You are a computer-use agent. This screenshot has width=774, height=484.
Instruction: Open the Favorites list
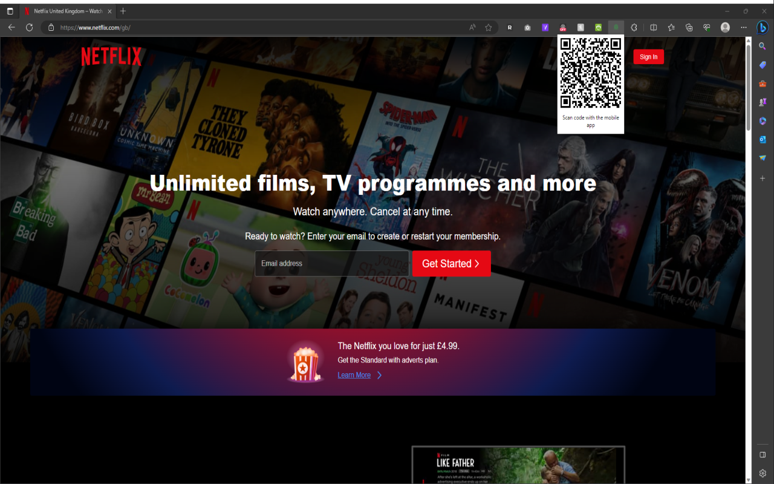tap(671, 27)
